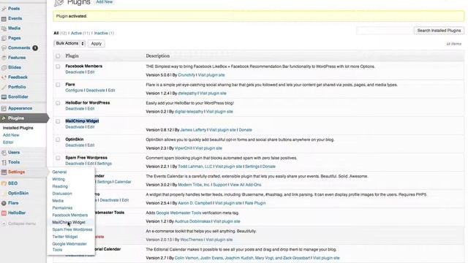
Task: Check the Facebook Members plugin checkbox
Action: pos(58,66)
